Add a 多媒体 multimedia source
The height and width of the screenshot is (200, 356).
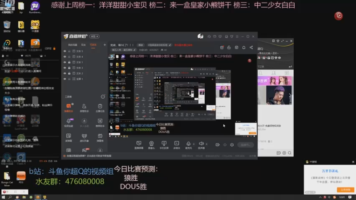tap(177, 145)
